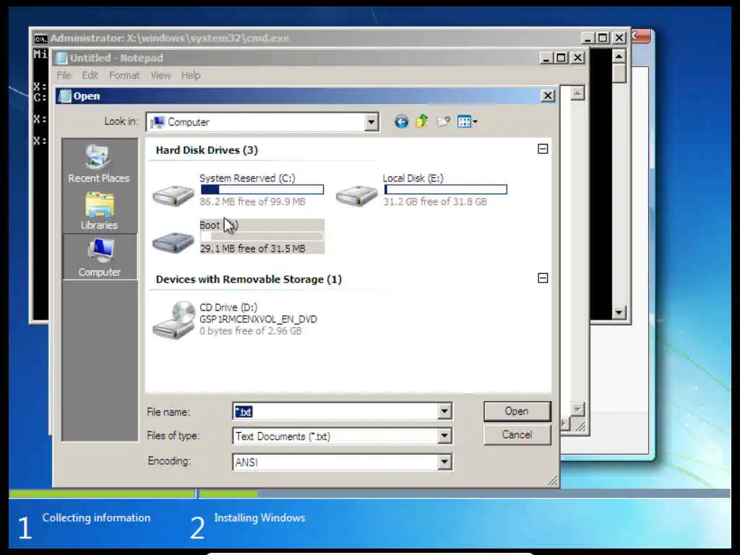The image size is (740, 555).
Task: Click the Local Disk (E:) usage bar
Action: click(x=445, y=190)
